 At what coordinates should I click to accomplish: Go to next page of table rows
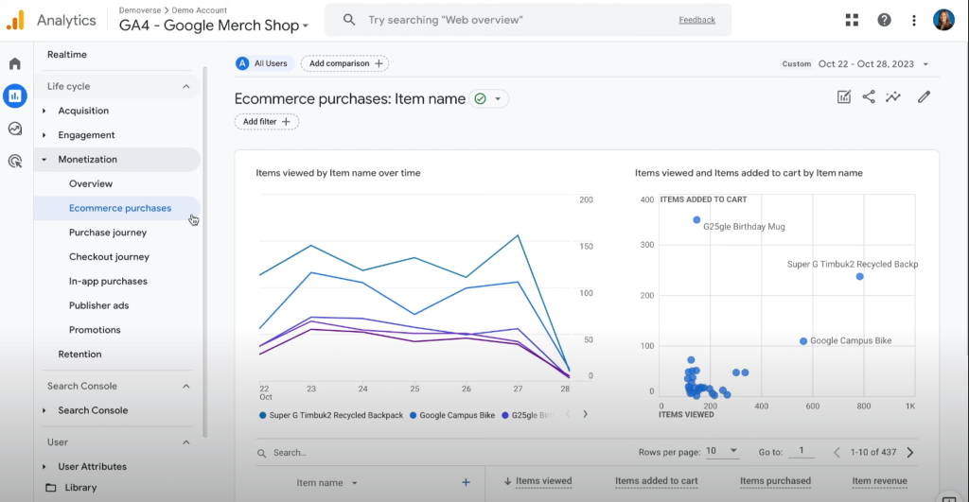tap(910, 453)
